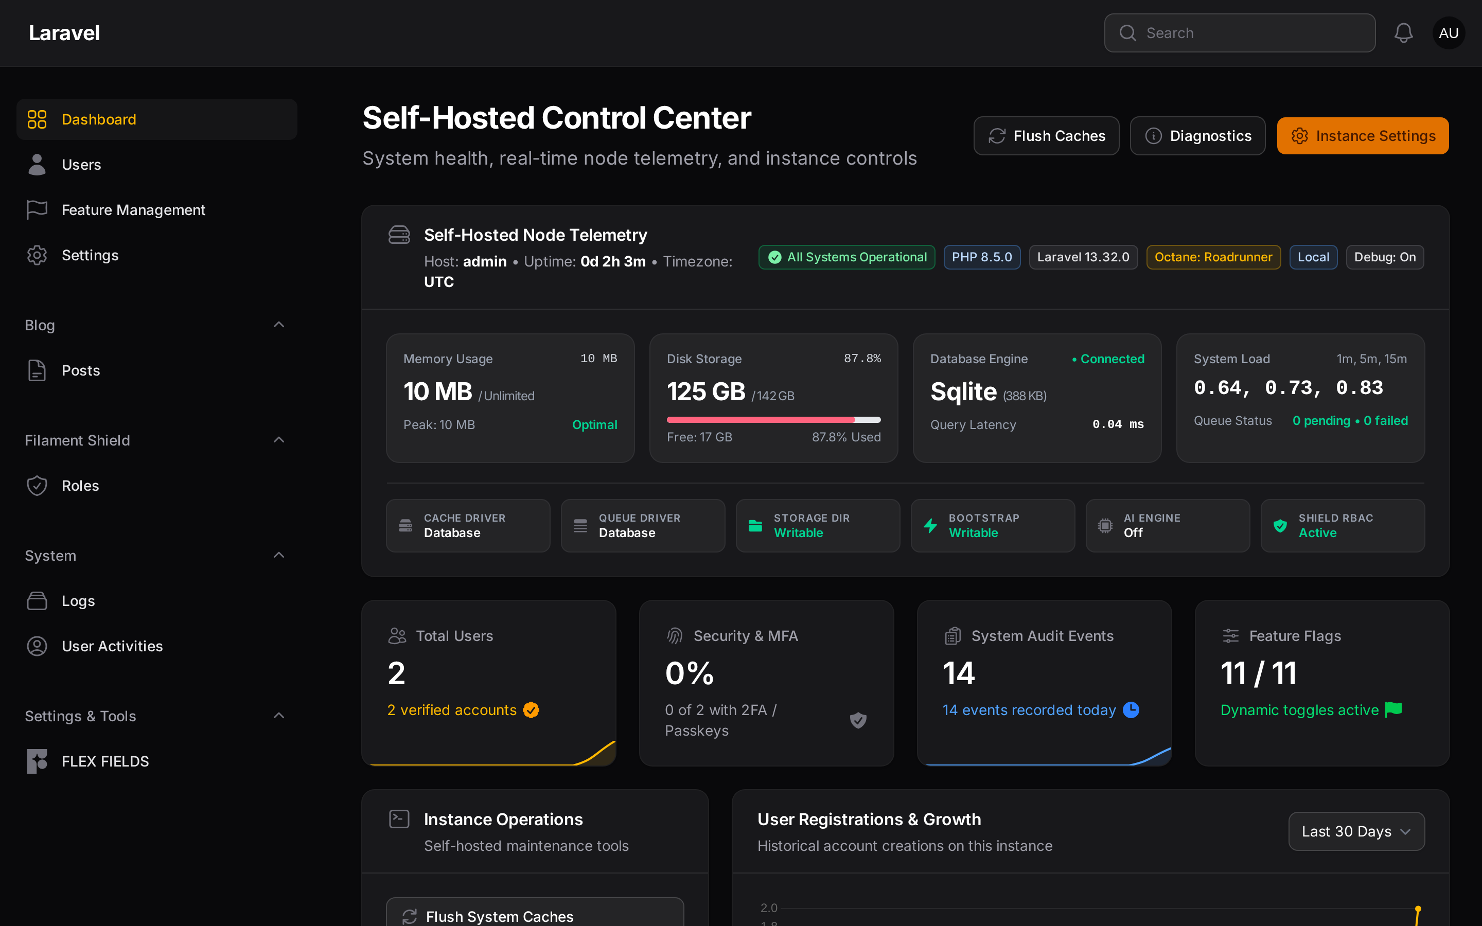Click the Dashboard grid icon in the sidebar
This screenshot has height=926, width=1482.
pyautogui.click(x=37, y=119)
